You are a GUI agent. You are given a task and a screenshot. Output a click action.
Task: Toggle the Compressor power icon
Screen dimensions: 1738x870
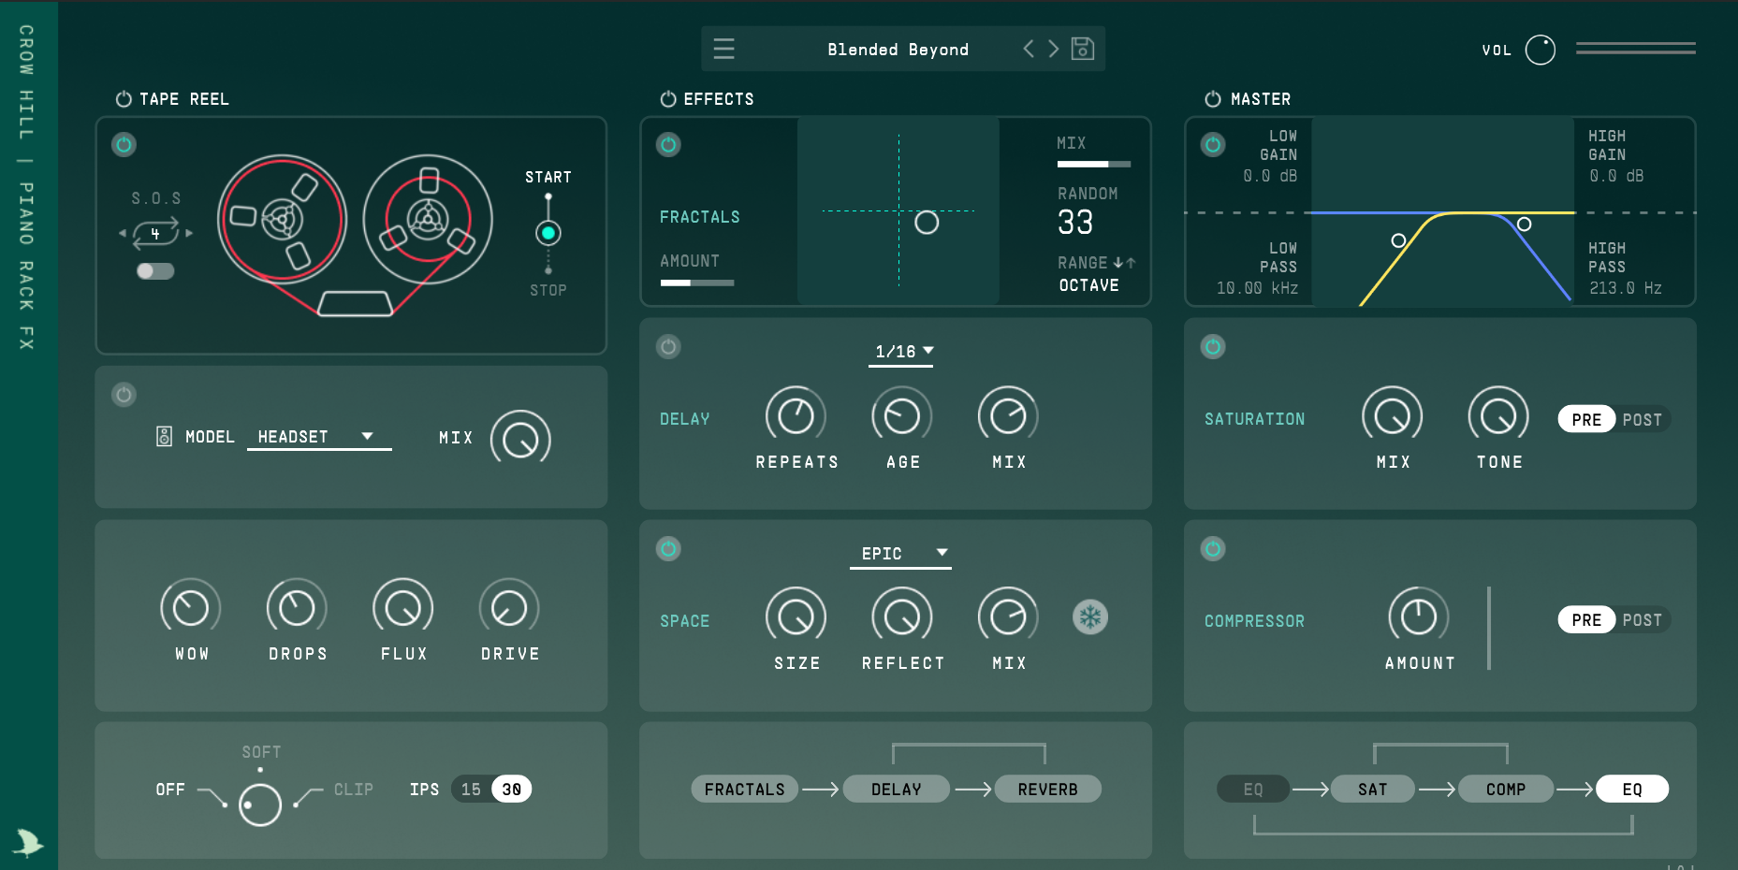click(1213, 549)
